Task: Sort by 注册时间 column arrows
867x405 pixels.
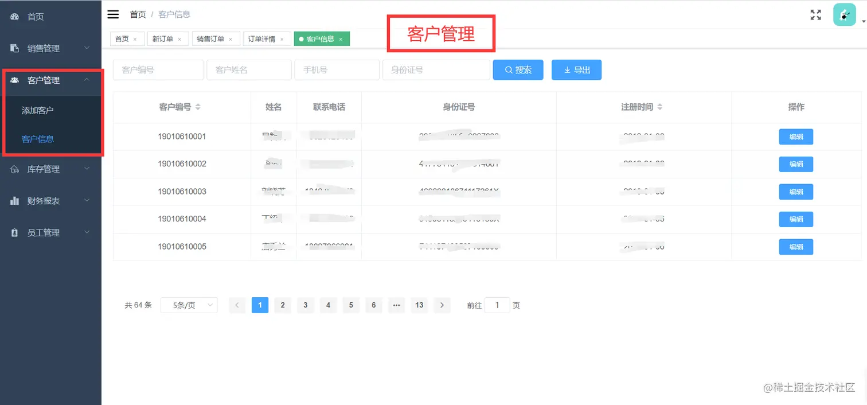Action: 660,107
